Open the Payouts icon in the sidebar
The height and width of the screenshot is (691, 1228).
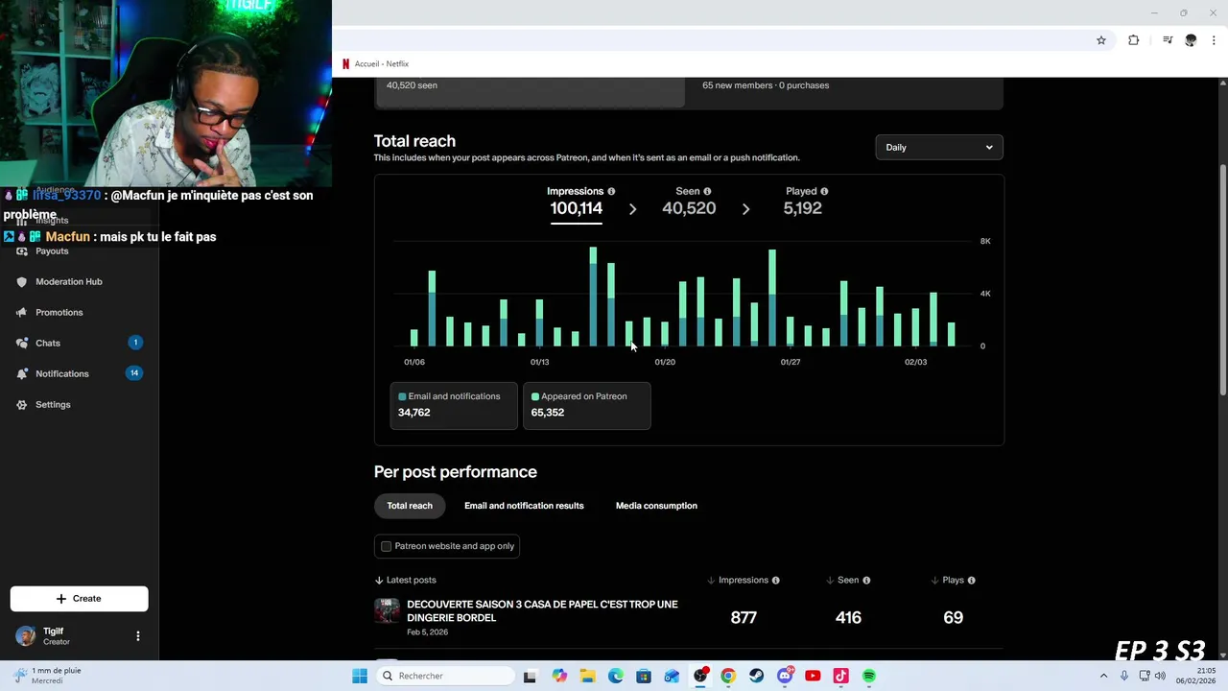(21, 251)
